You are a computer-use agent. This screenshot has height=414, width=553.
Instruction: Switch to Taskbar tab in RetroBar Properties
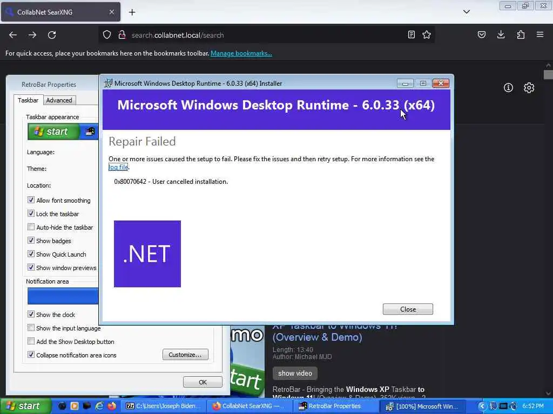click(28, 100)
